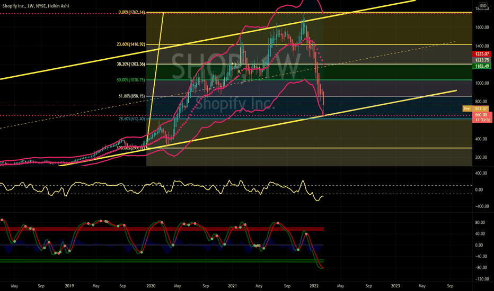Click the bar countdown timer 11:03:56
Image resolution: width=494 pixels, height=291 pixels.
click(x=482, y=120)
